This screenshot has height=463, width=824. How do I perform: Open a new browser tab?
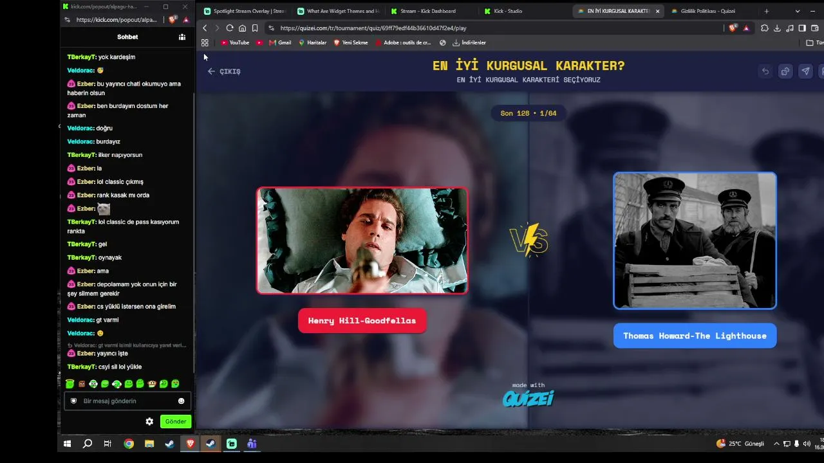point(766,11)
